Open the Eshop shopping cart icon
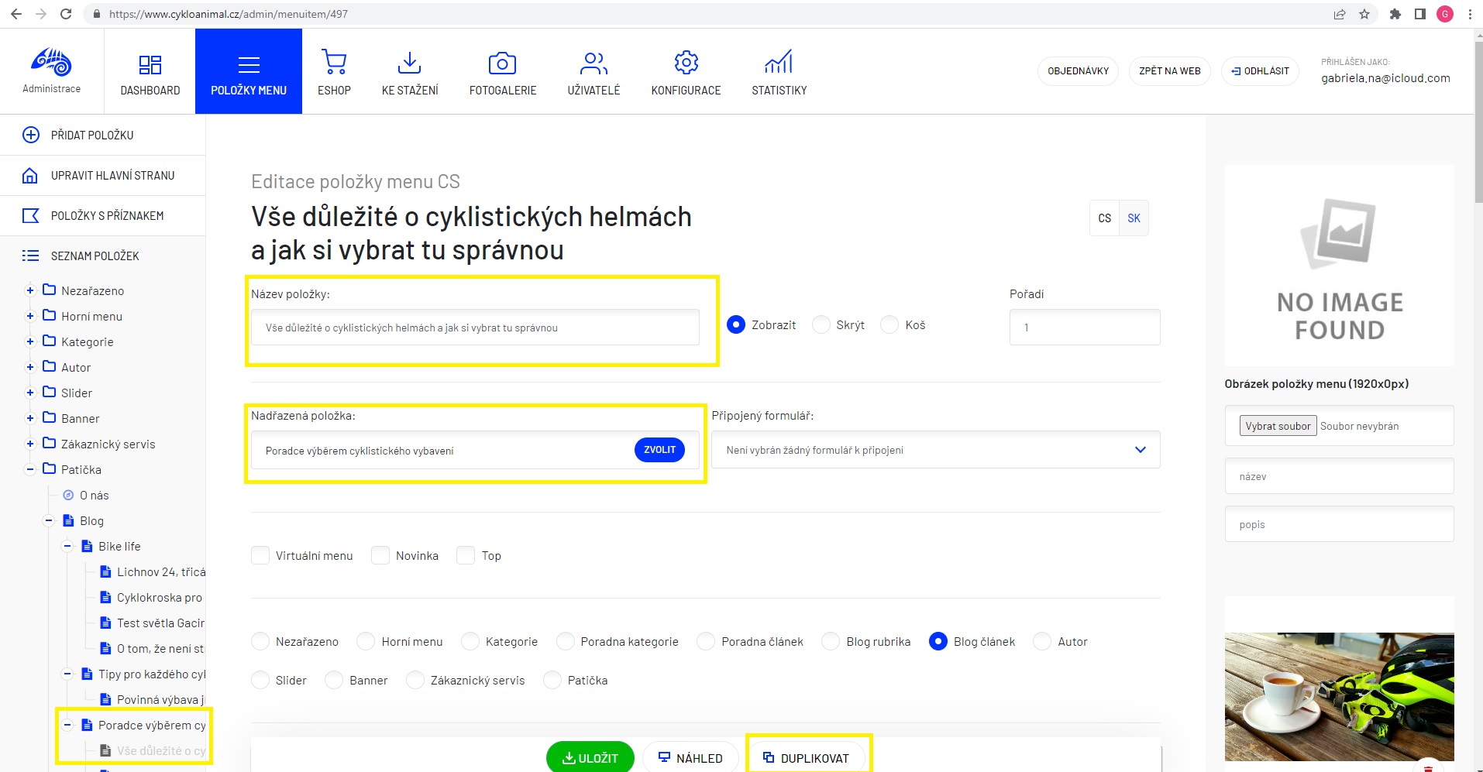 [x=334, y=63]
